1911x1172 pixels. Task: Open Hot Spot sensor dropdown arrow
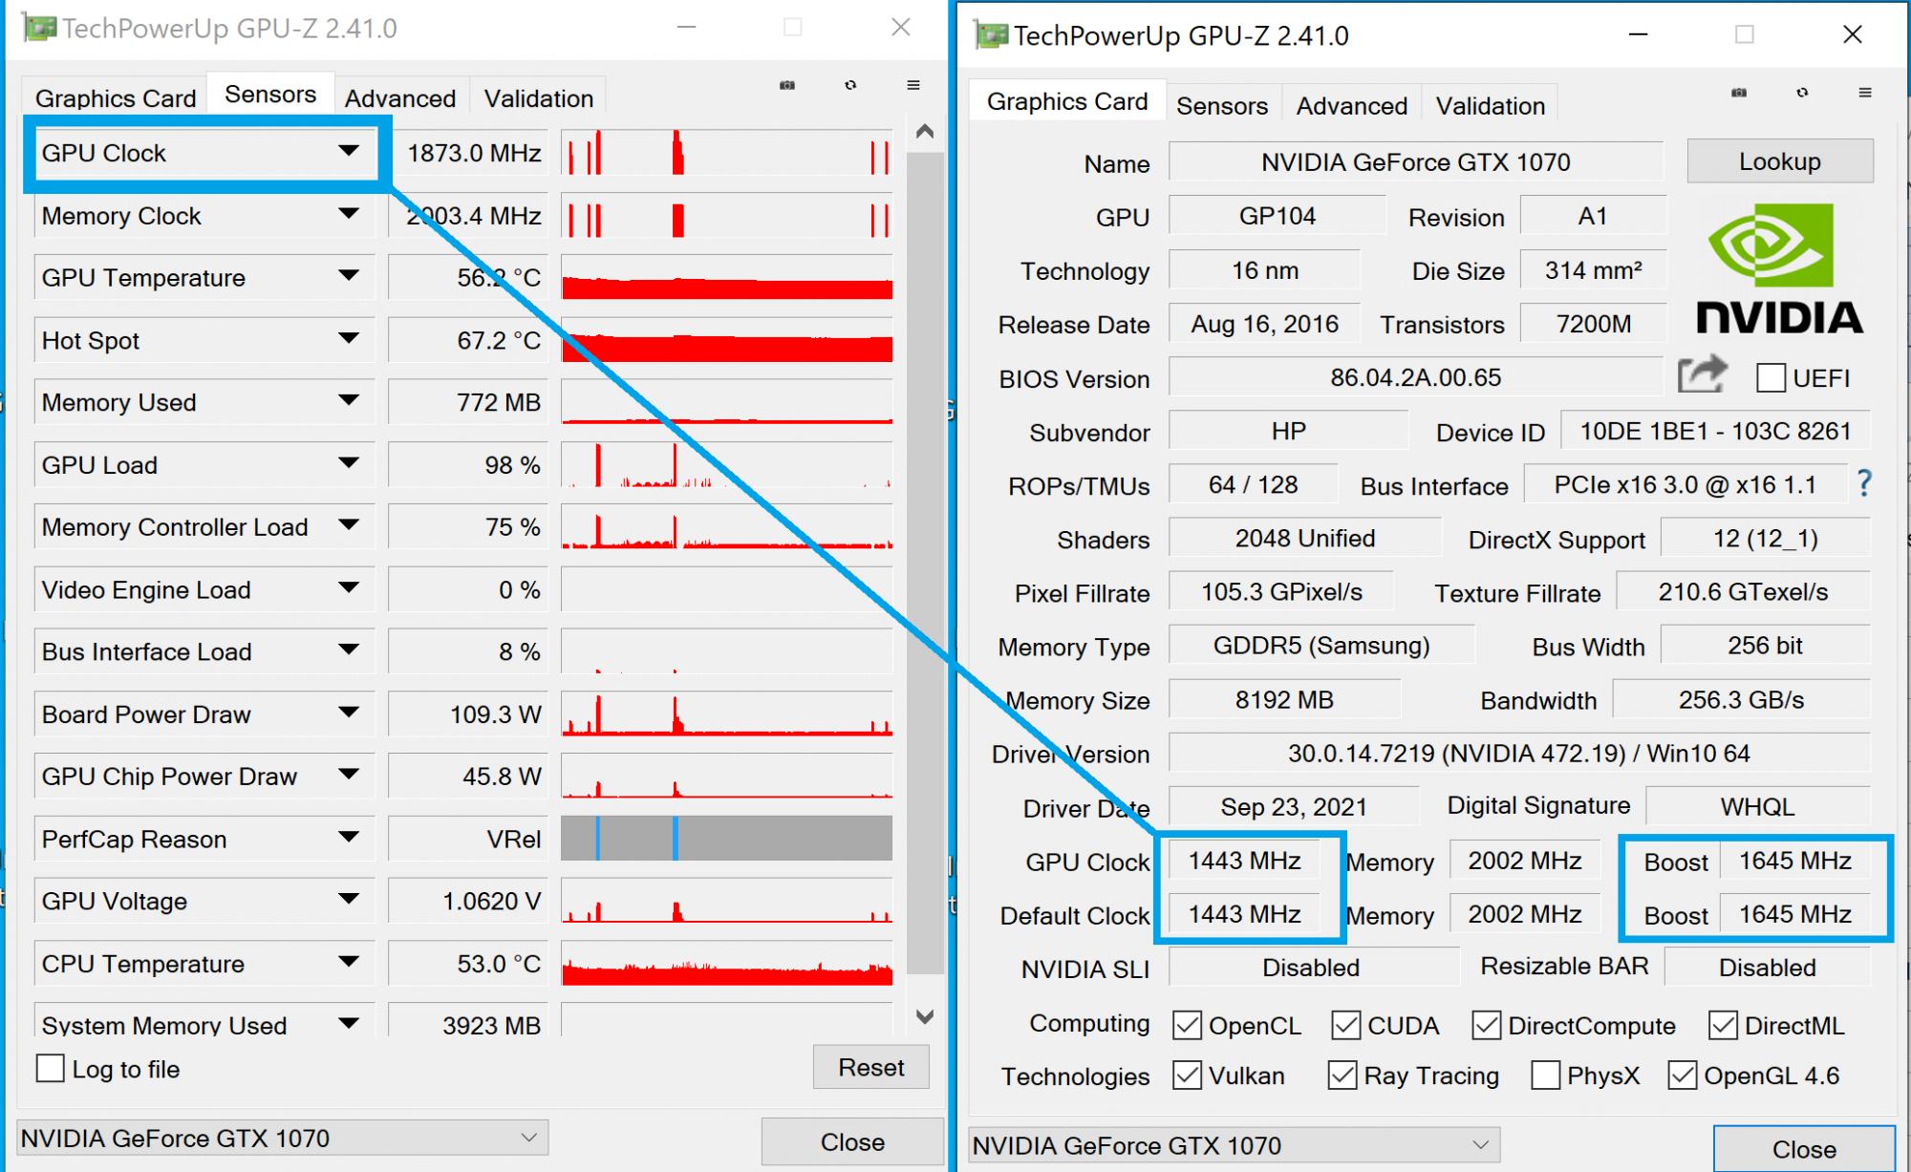pos(349,338)
